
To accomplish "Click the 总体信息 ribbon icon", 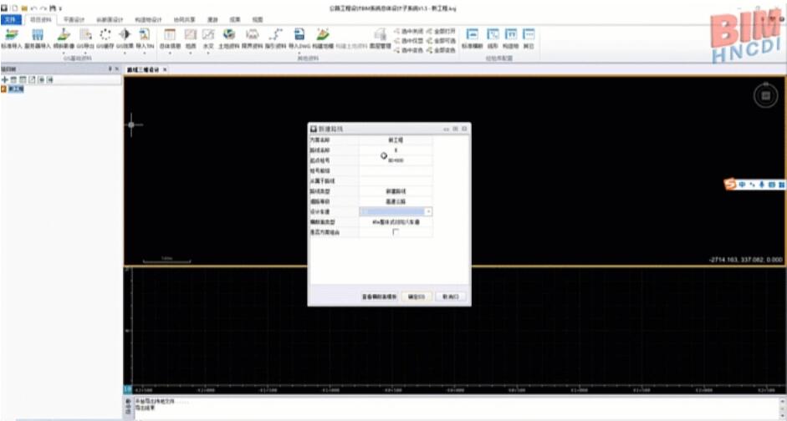I will tap(170, 37).
